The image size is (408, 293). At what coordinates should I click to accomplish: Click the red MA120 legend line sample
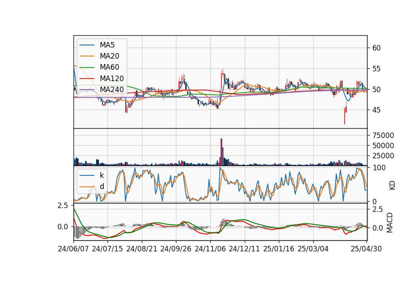pos(87,79)
